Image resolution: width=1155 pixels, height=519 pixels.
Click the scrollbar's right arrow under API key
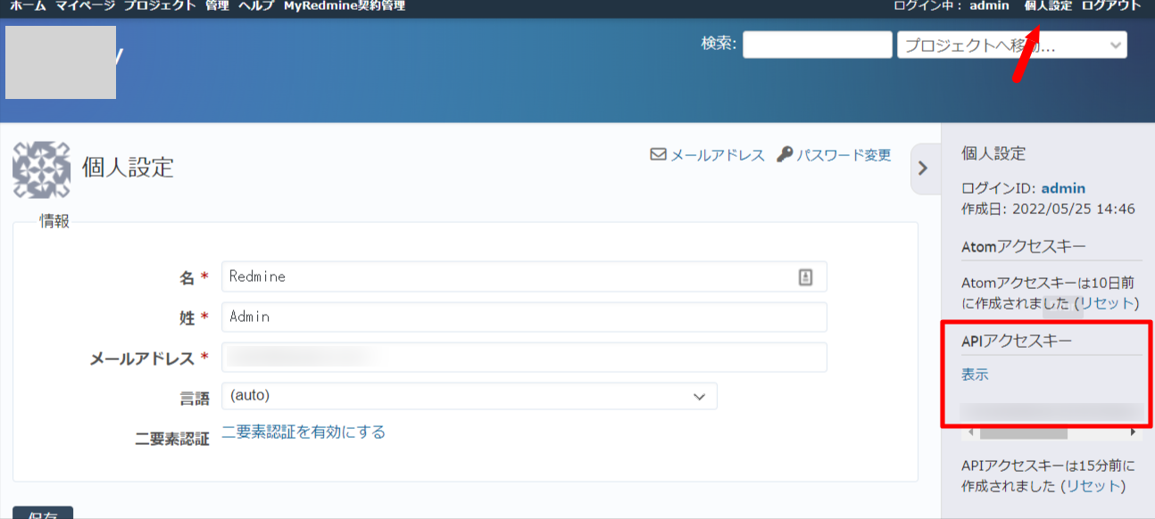click(x=1134, y=432)
